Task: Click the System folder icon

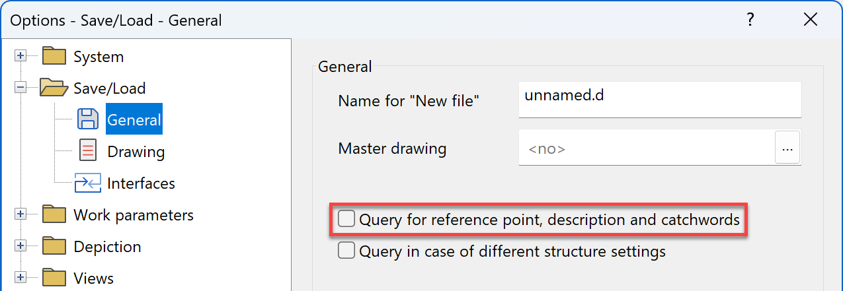Action: [54, 57]
